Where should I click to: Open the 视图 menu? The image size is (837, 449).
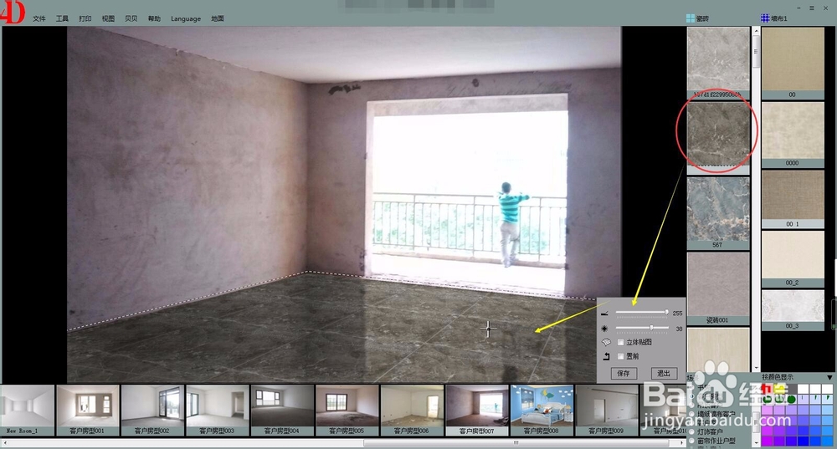tap(108, 18)
